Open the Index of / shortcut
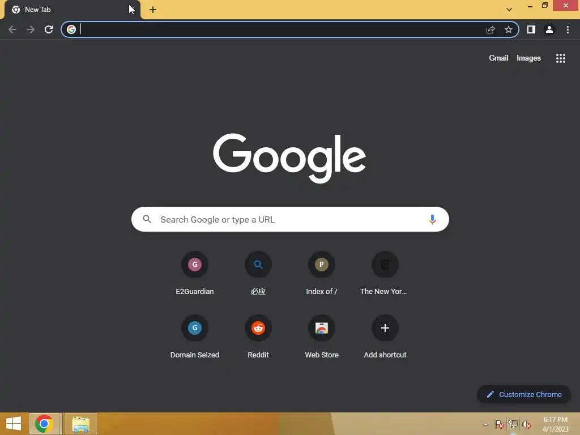 click(x=322, y=273)
